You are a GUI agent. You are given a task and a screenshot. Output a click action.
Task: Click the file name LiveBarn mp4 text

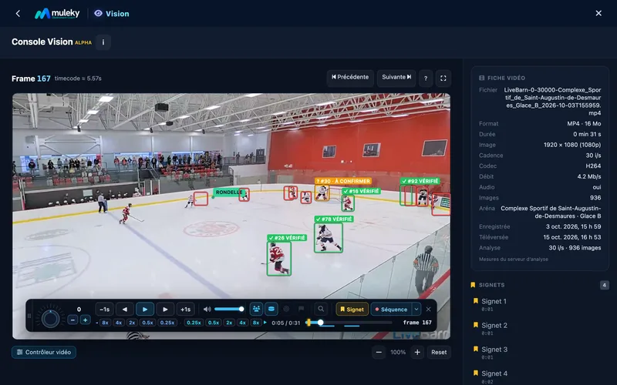point(552,102)
